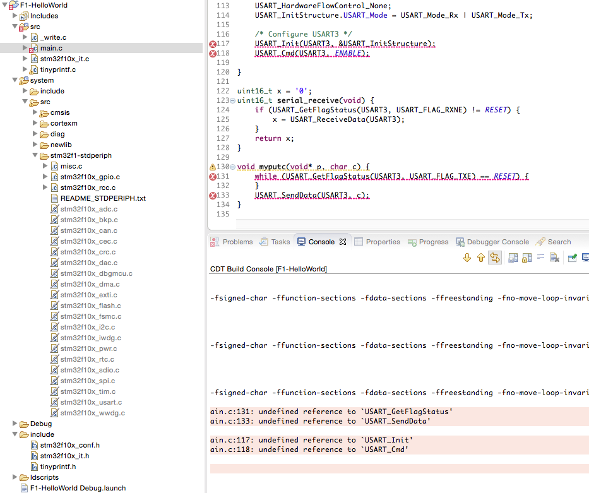
Task: Switch to the Progress tab
Action: 428,242
